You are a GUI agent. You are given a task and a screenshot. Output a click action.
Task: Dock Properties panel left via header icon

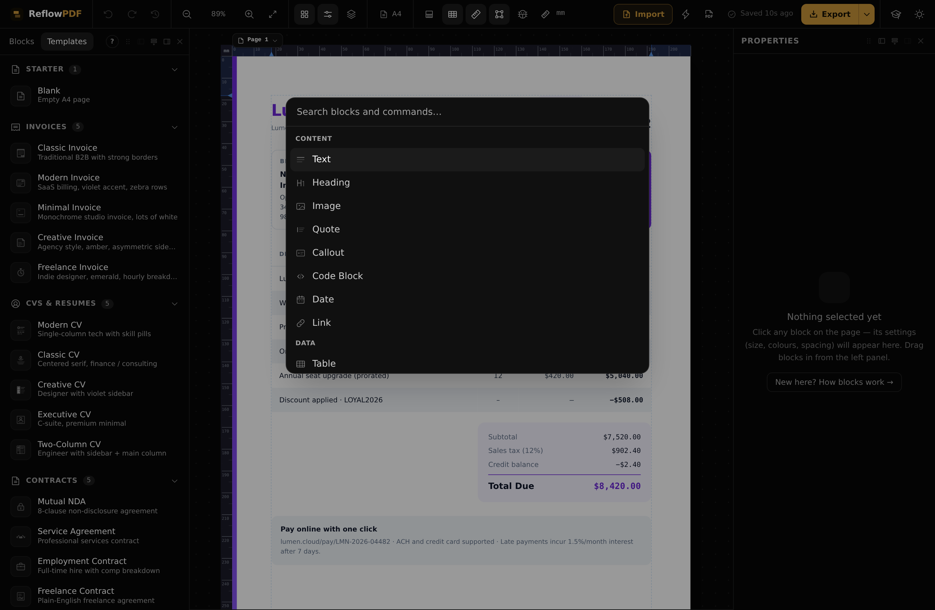point(881,41)
